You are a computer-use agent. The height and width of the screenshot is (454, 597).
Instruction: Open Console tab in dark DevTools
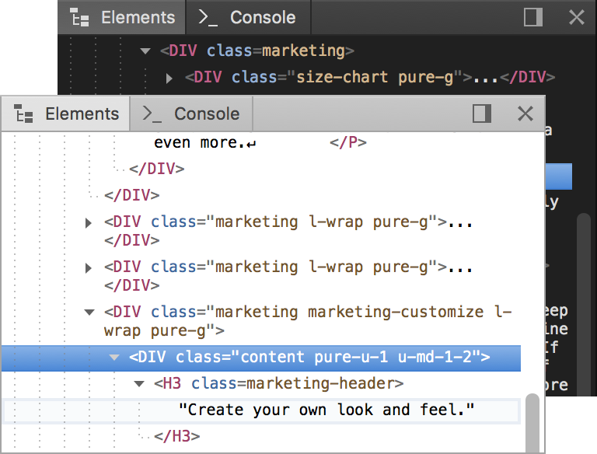pyautogui.click(x=248, y=18)
